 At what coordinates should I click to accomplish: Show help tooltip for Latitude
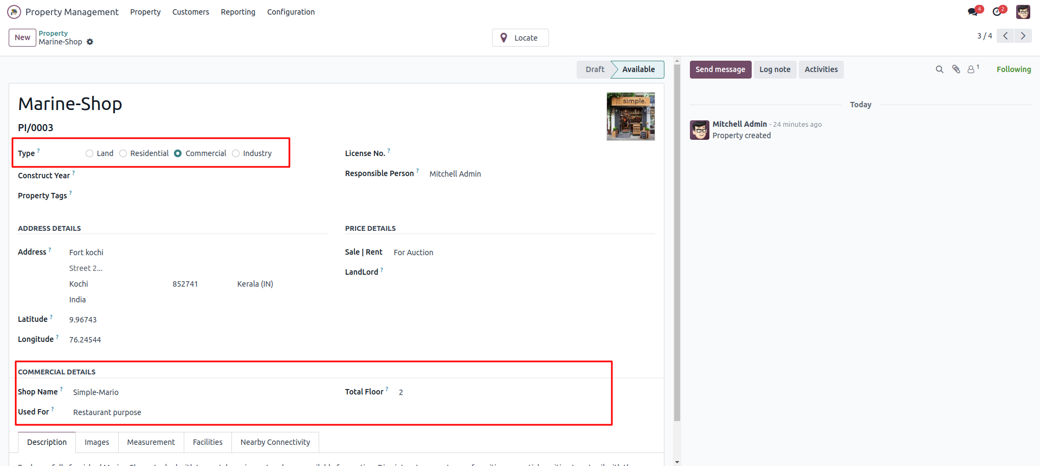(x=51, y=316)
